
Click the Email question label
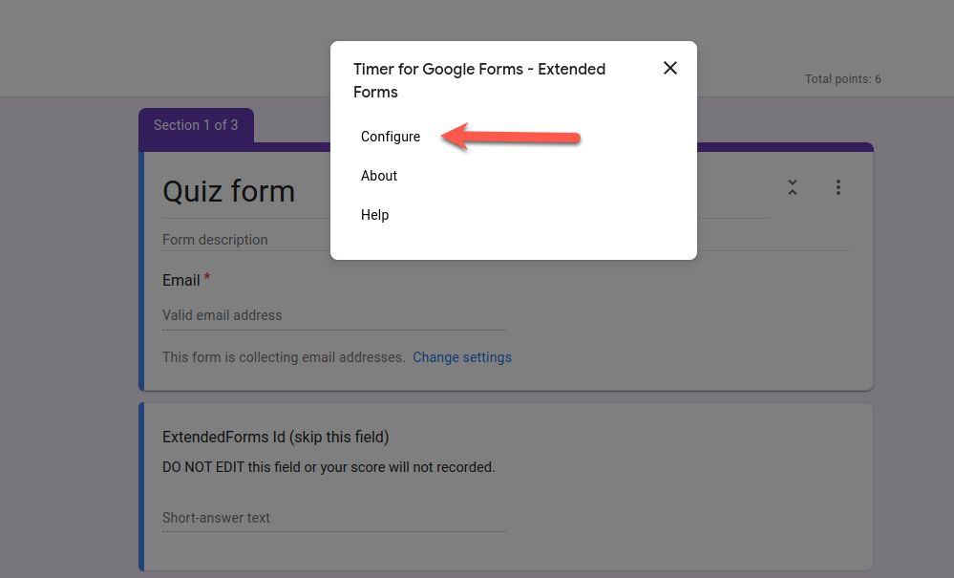point(181,280)
